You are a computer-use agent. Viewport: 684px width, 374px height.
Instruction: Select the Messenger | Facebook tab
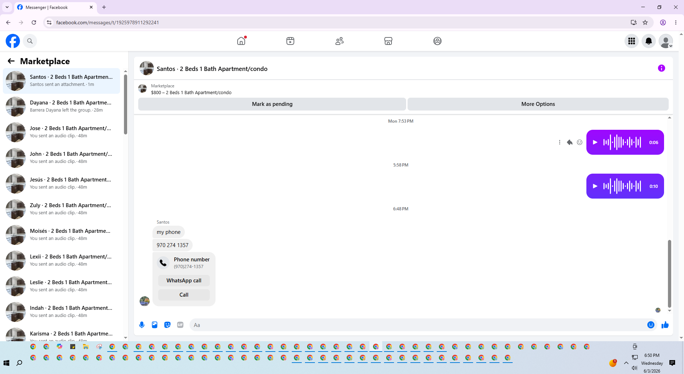pos(55,7)
